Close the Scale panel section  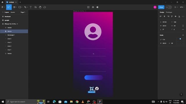pos(183,35)
